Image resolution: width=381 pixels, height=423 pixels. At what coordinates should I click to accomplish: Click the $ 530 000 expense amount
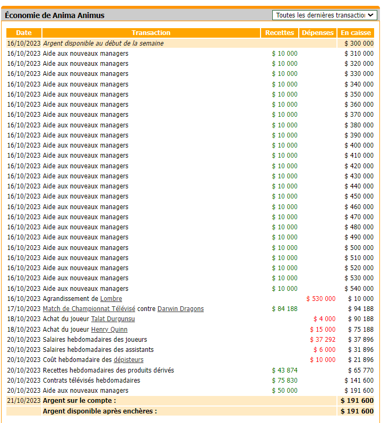pyautogui.click(x=321, y=299)
